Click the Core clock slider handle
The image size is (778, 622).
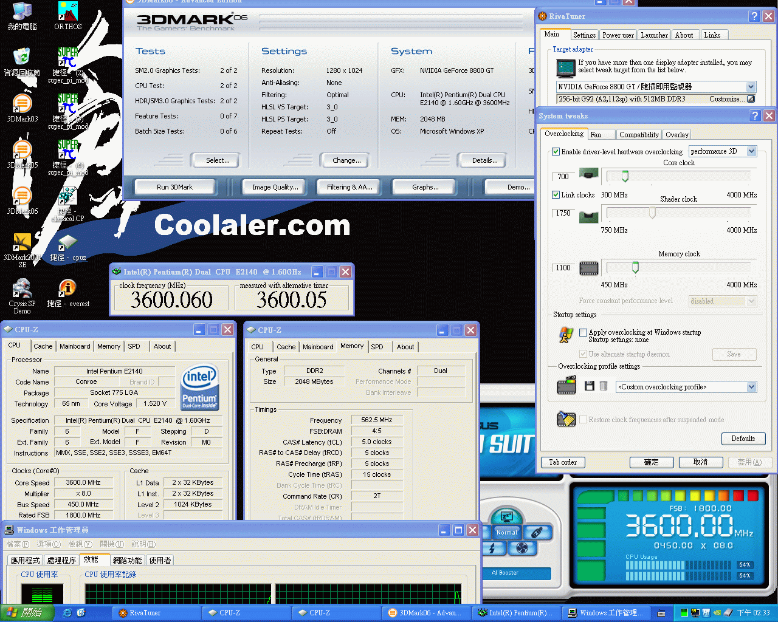tap(625, 176)
